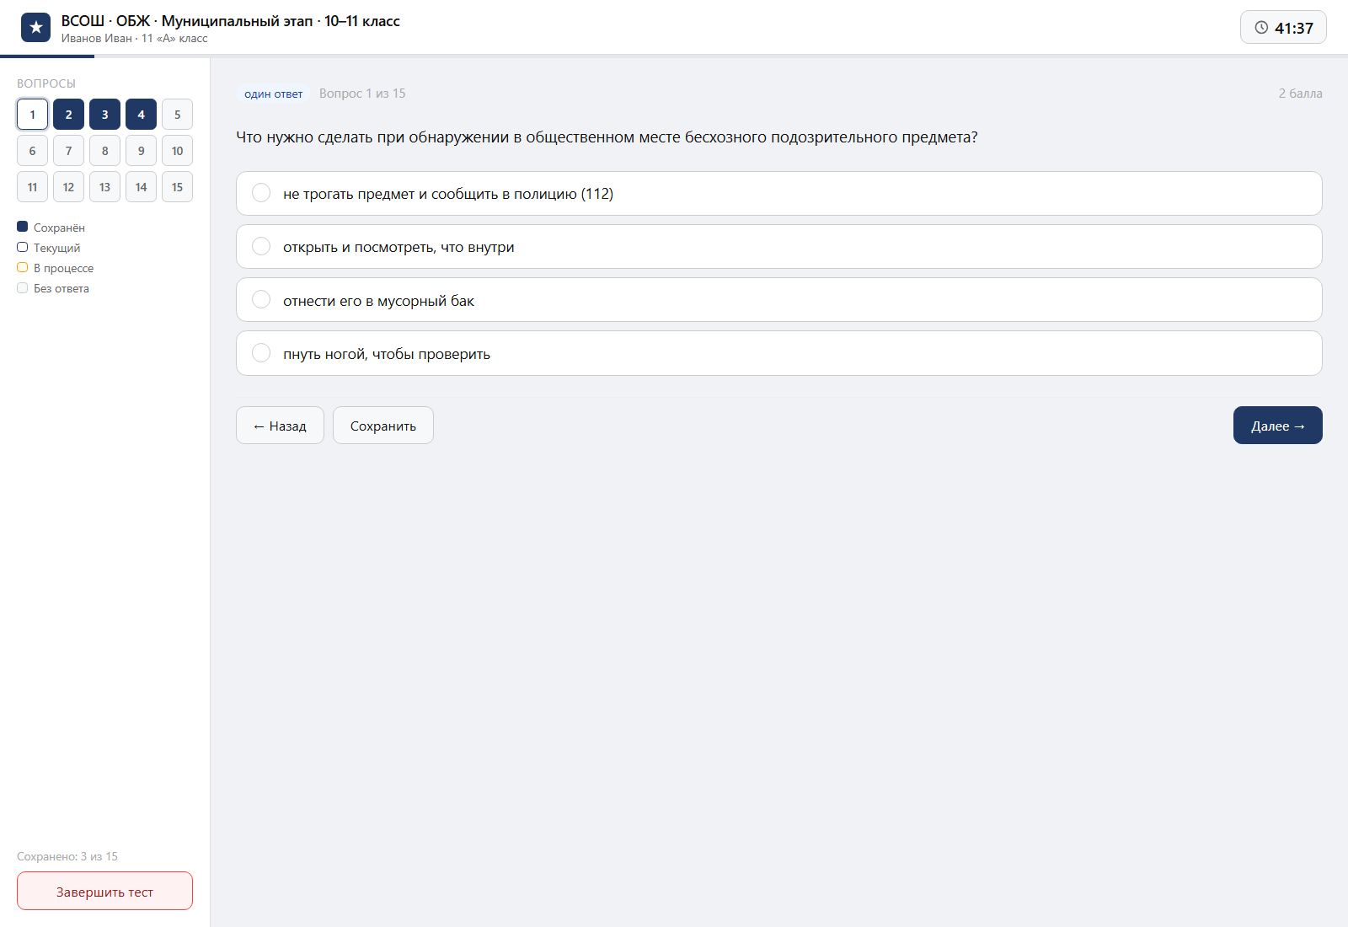Go to question 2 in sidebar

[x=68, y=115]
